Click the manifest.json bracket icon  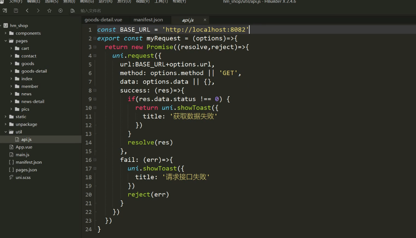coord(11,162)
